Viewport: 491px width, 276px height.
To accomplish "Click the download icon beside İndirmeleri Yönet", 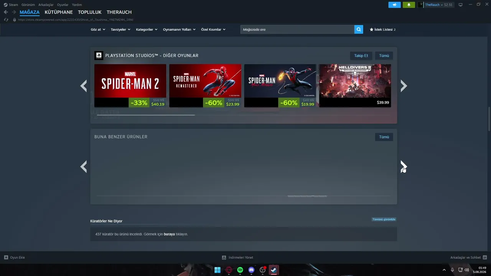I will point(224,258).
